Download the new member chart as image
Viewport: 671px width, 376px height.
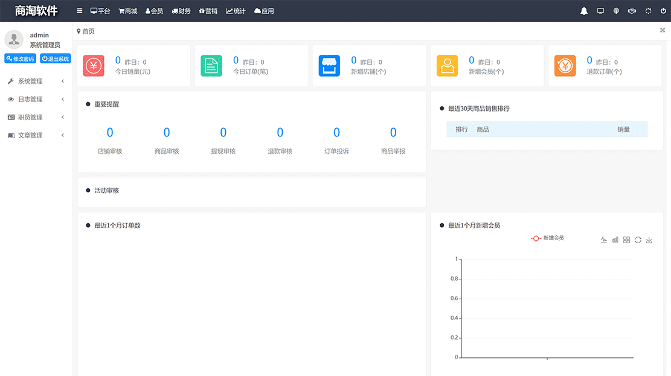coord(649,240)
